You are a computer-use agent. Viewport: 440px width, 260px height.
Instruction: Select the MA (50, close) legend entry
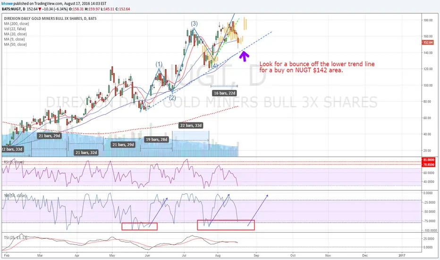click(16, 44)
